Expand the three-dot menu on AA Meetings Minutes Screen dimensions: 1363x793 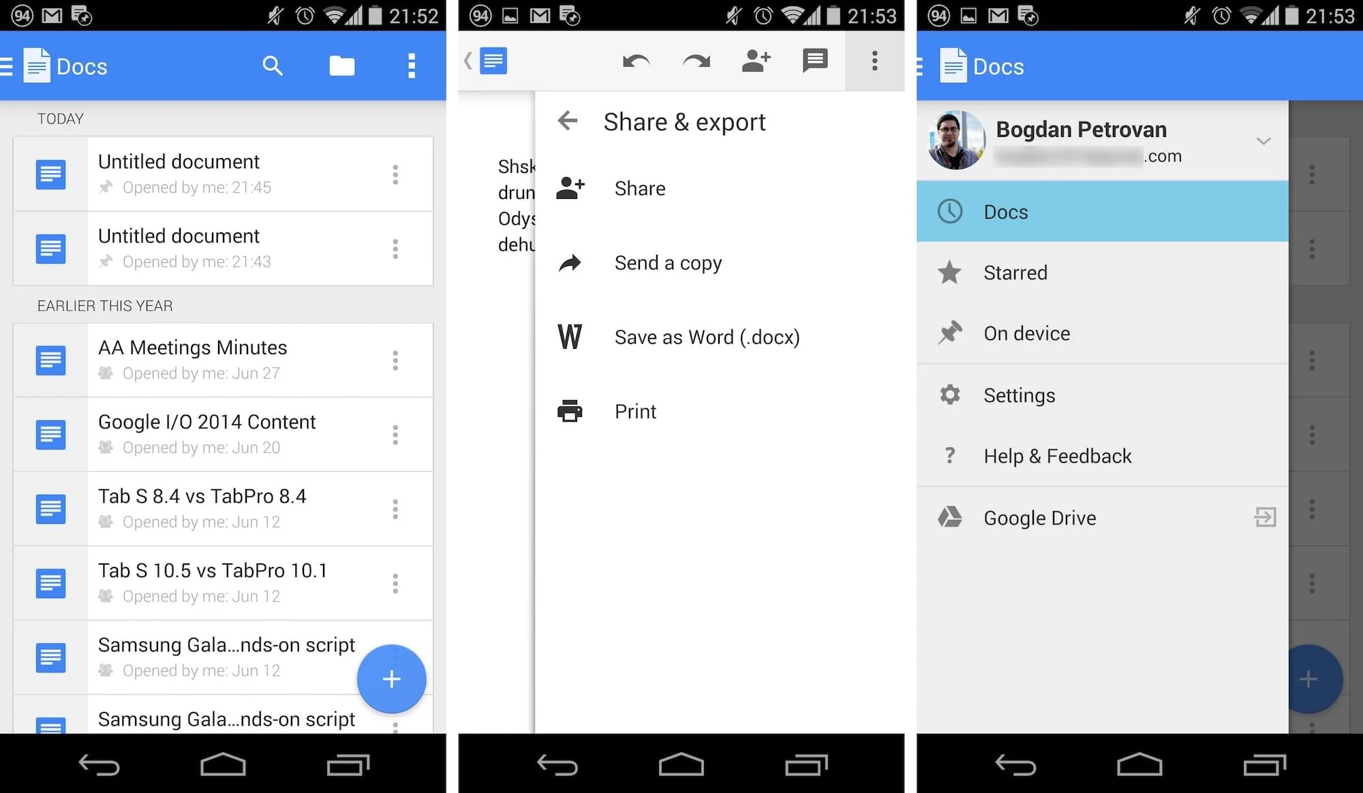coord(397,359)
